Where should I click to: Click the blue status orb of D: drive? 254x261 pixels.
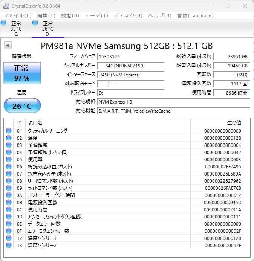pos(35,23)
